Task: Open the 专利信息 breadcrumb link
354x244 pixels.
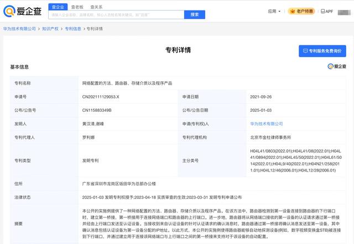Action: 73,29
